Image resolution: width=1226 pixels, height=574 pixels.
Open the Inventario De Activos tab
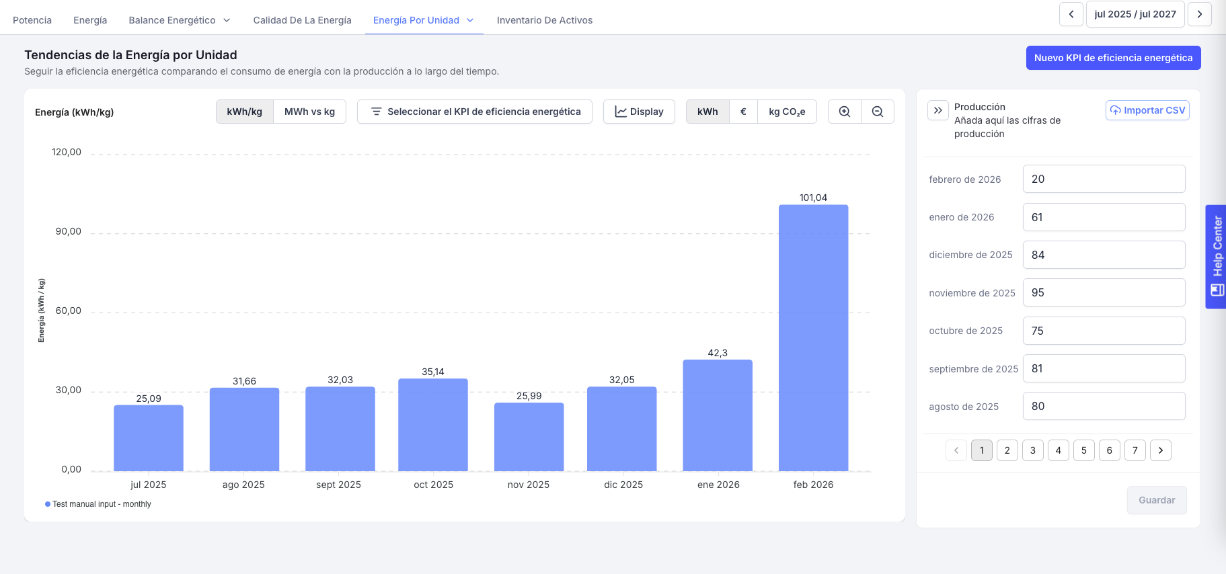[545, 20]
